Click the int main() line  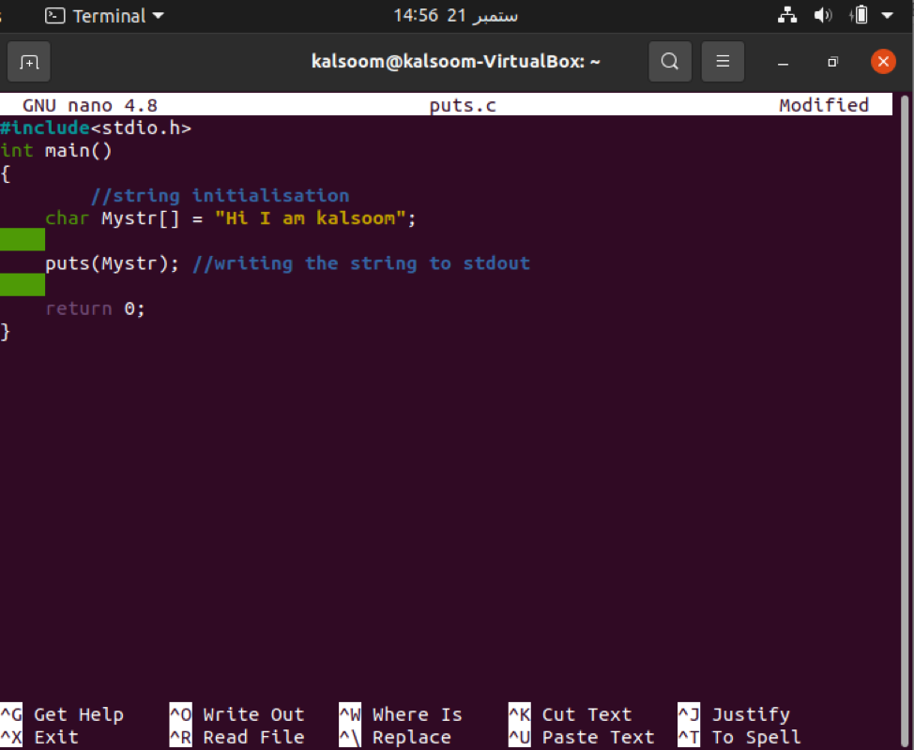coord(56,150)
